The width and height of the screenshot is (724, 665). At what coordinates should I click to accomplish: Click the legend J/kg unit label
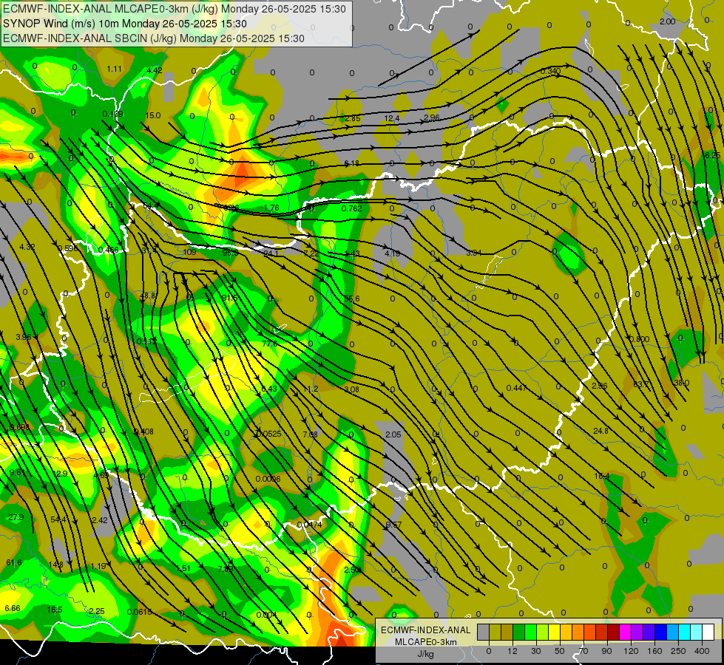(x=425, y=654)
